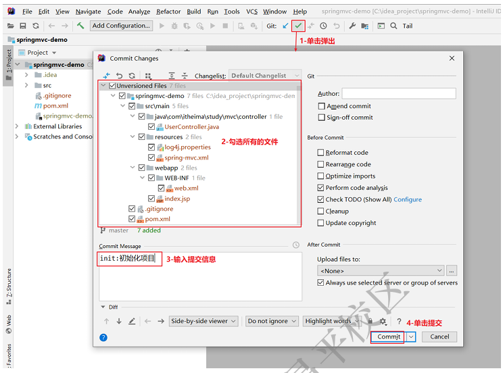Open settings wrench icon in the toolbar
The height and width of the screenshot is (373, 503).
(x=352, y=26)
